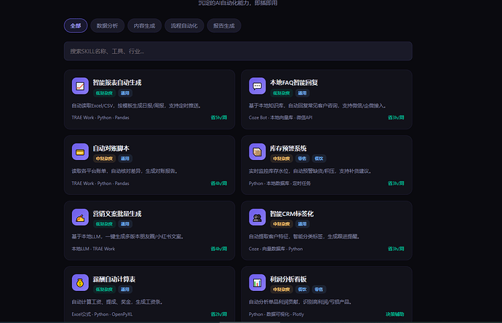This screenshot has height=323, width=502.
Task: Filter by 流程自动化 tab
Action: click(184, 25)
